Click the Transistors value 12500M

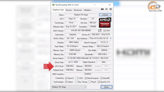93,27
